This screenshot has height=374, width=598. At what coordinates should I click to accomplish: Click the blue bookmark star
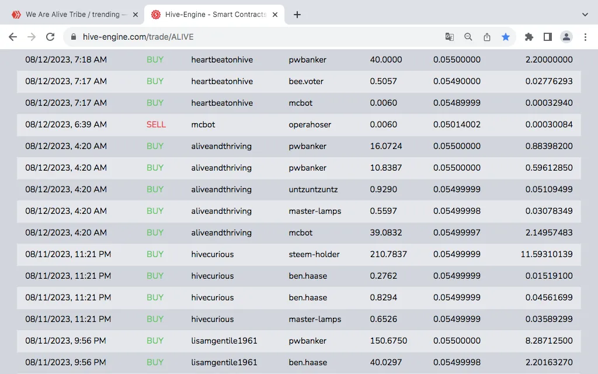pos(505,37)
